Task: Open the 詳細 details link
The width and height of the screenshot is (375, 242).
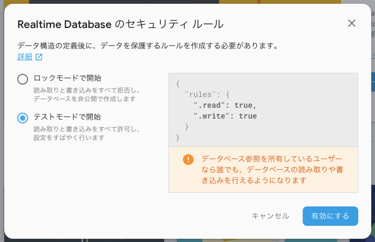Action: pyautogui.click(x=25, y=57)
